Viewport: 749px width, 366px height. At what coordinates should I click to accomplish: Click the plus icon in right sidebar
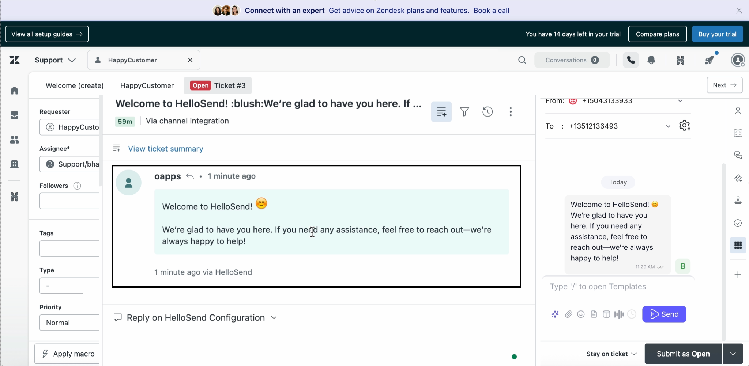coord(738,275)
